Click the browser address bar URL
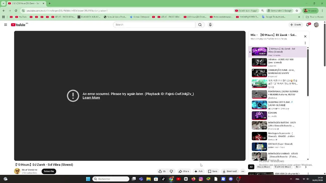Image resolution: width=326 pixels, height=183 pixels. tap(67, 11)
